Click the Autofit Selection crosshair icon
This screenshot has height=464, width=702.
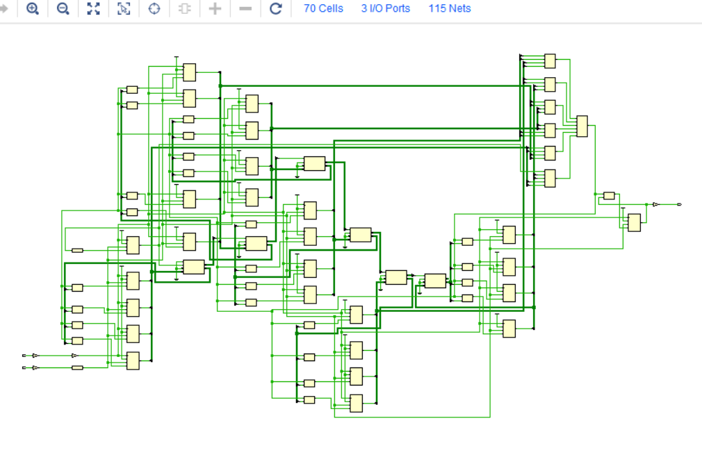click(x=154, y=9)
